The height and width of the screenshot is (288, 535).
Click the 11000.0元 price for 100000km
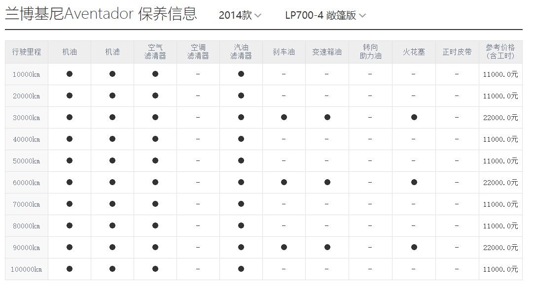click(500, 269)
